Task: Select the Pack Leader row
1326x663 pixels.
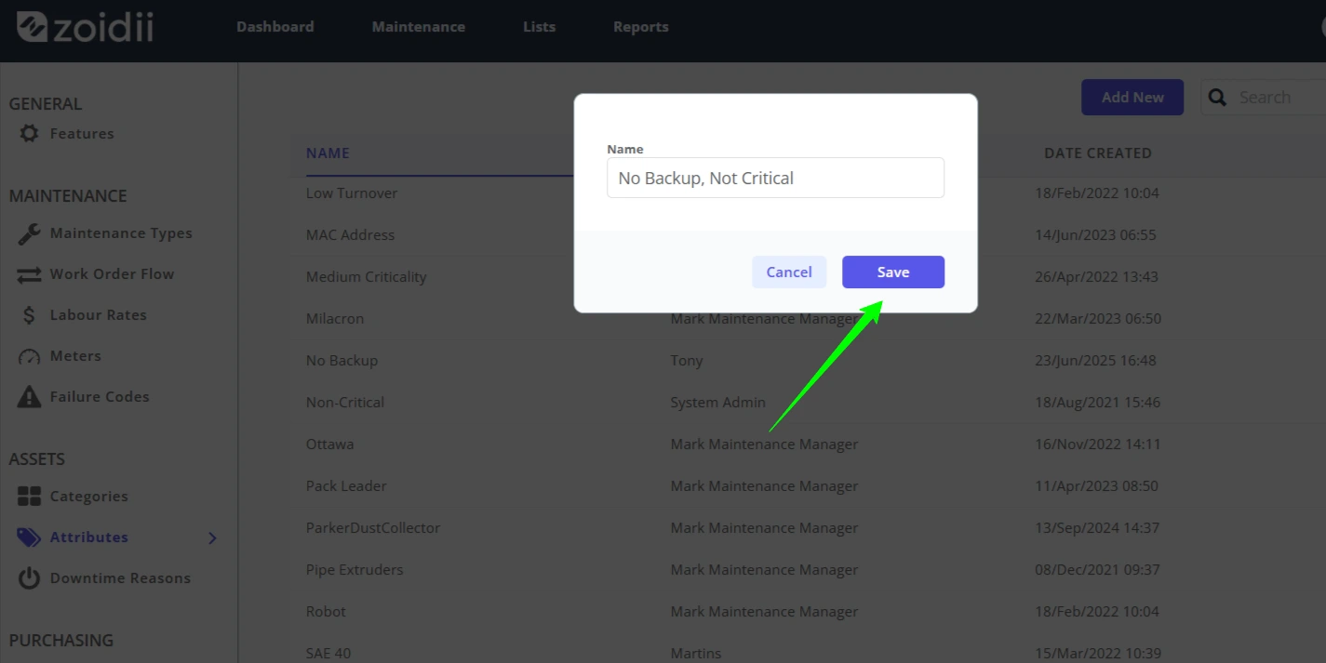Action: (808, 486)
